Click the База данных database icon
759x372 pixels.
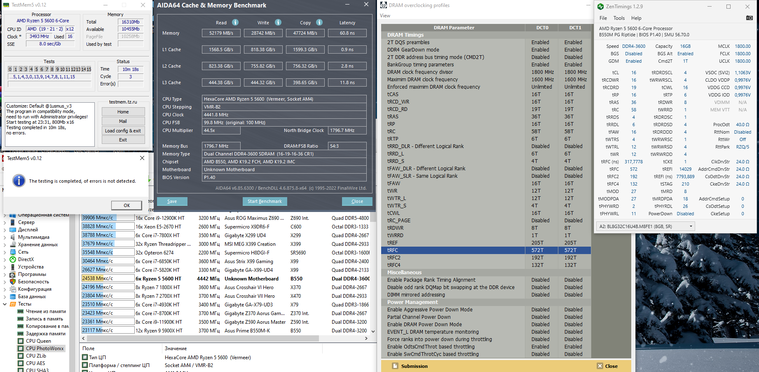(x=13, y=297)
